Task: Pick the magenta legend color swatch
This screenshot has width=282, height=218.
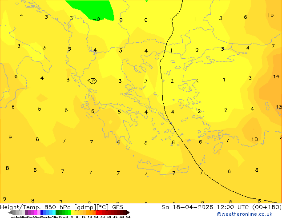Action: tap(36, 212)
